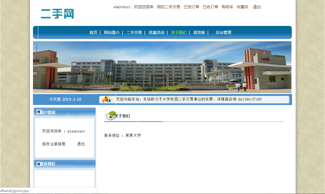Image resolution: width=325 pixels, height=194 pixels.
Task: Open 我的二手交易 in the top bar
Action: (168, 7)
